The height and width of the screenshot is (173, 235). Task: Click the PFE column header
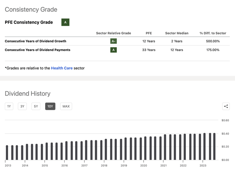tap(149, 33)
